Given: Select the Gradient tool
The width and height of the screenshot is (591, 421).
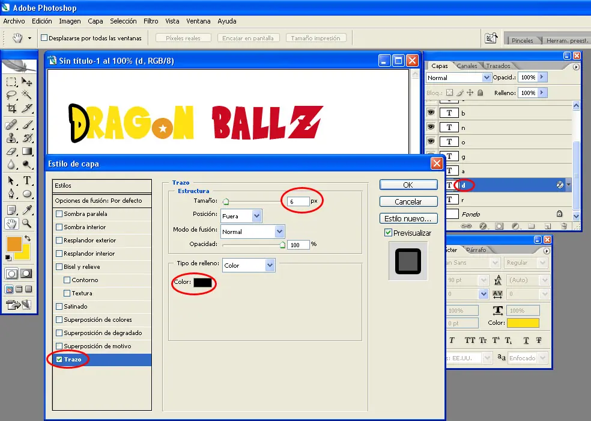Looking at the screenshot, I should coord(27,152).
